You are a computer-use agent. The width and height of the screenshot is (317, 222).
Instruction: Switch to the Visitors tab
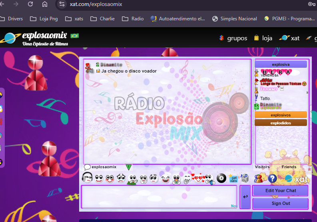[262, 167]
